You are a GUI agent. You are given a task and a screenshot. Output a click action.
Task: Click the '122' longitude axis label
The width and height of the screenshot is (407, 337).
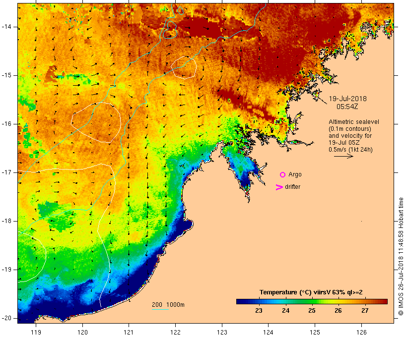coord(176,333)
